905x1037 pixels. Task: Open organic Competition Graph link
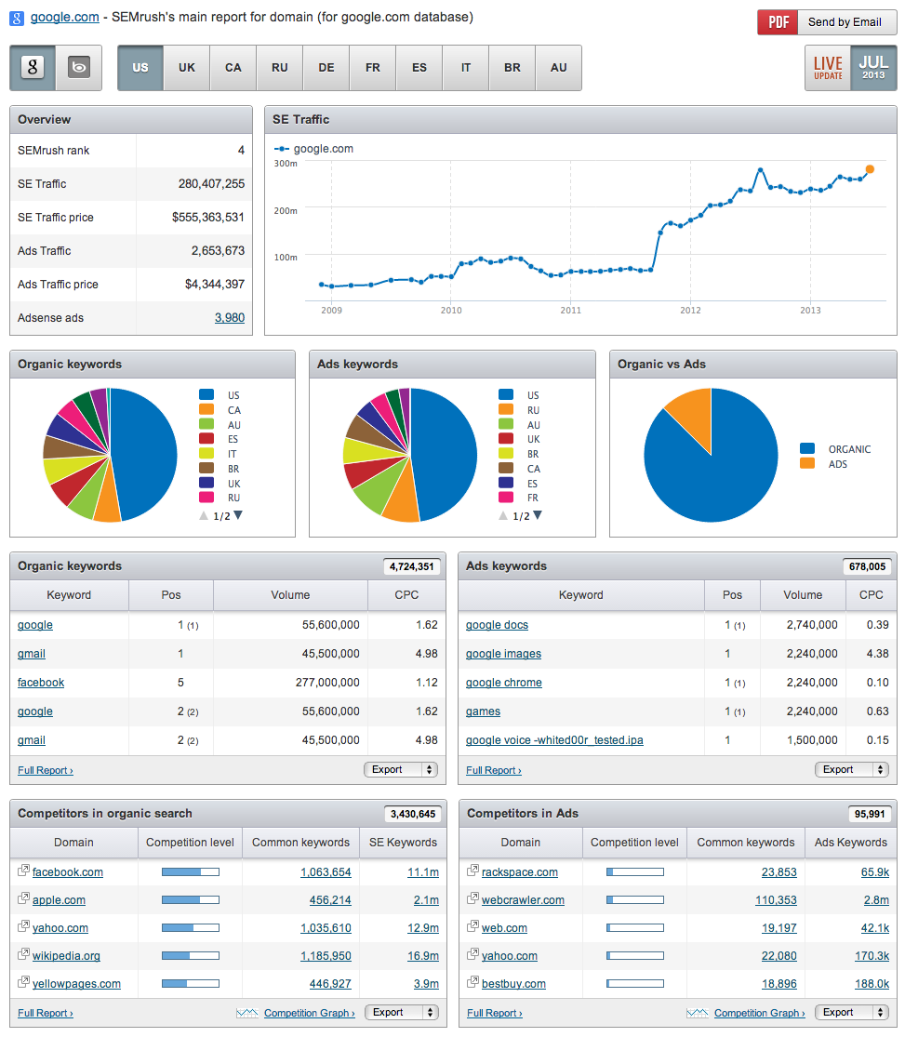[x=310, y=1013]
